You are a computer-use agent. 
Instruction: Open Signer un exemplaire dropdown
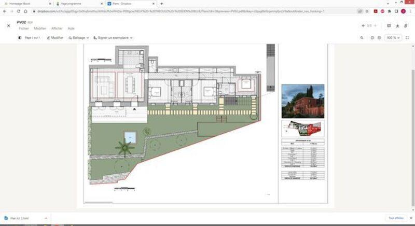[113, 38]
